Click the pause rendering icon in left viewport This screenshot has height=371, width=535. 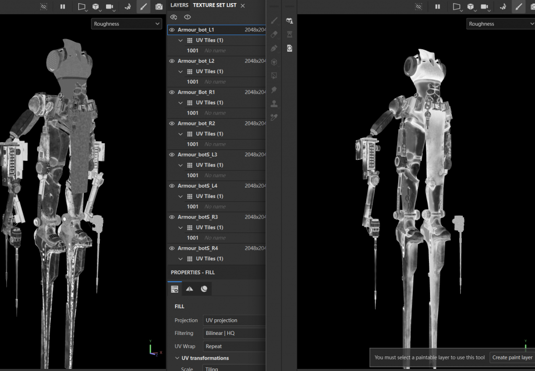[x=63, y=7]
